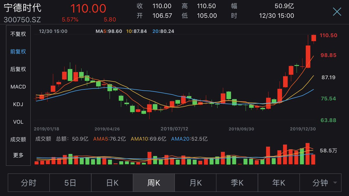The image size is (349, 196).
Task: Click the MA5:98.60 label
Action: [x=109, y=31]
